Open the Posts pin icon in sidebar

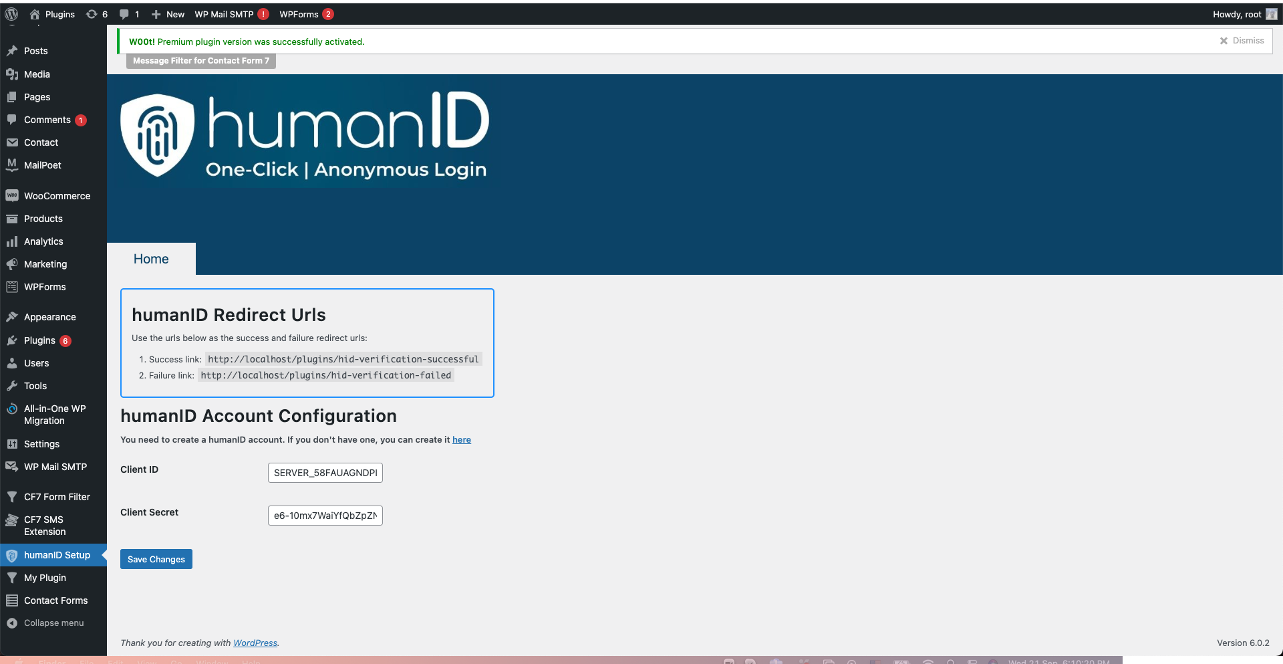pyautogui.click(x=12, y=51)
